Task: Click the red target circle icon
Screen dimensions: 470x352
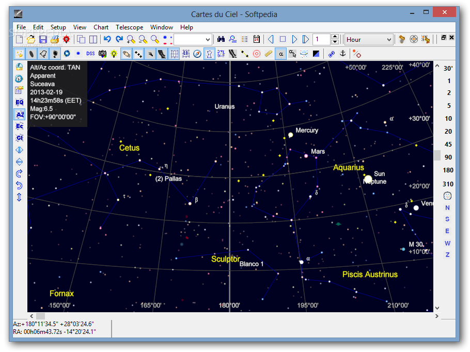Action: [x=257, y=54]
